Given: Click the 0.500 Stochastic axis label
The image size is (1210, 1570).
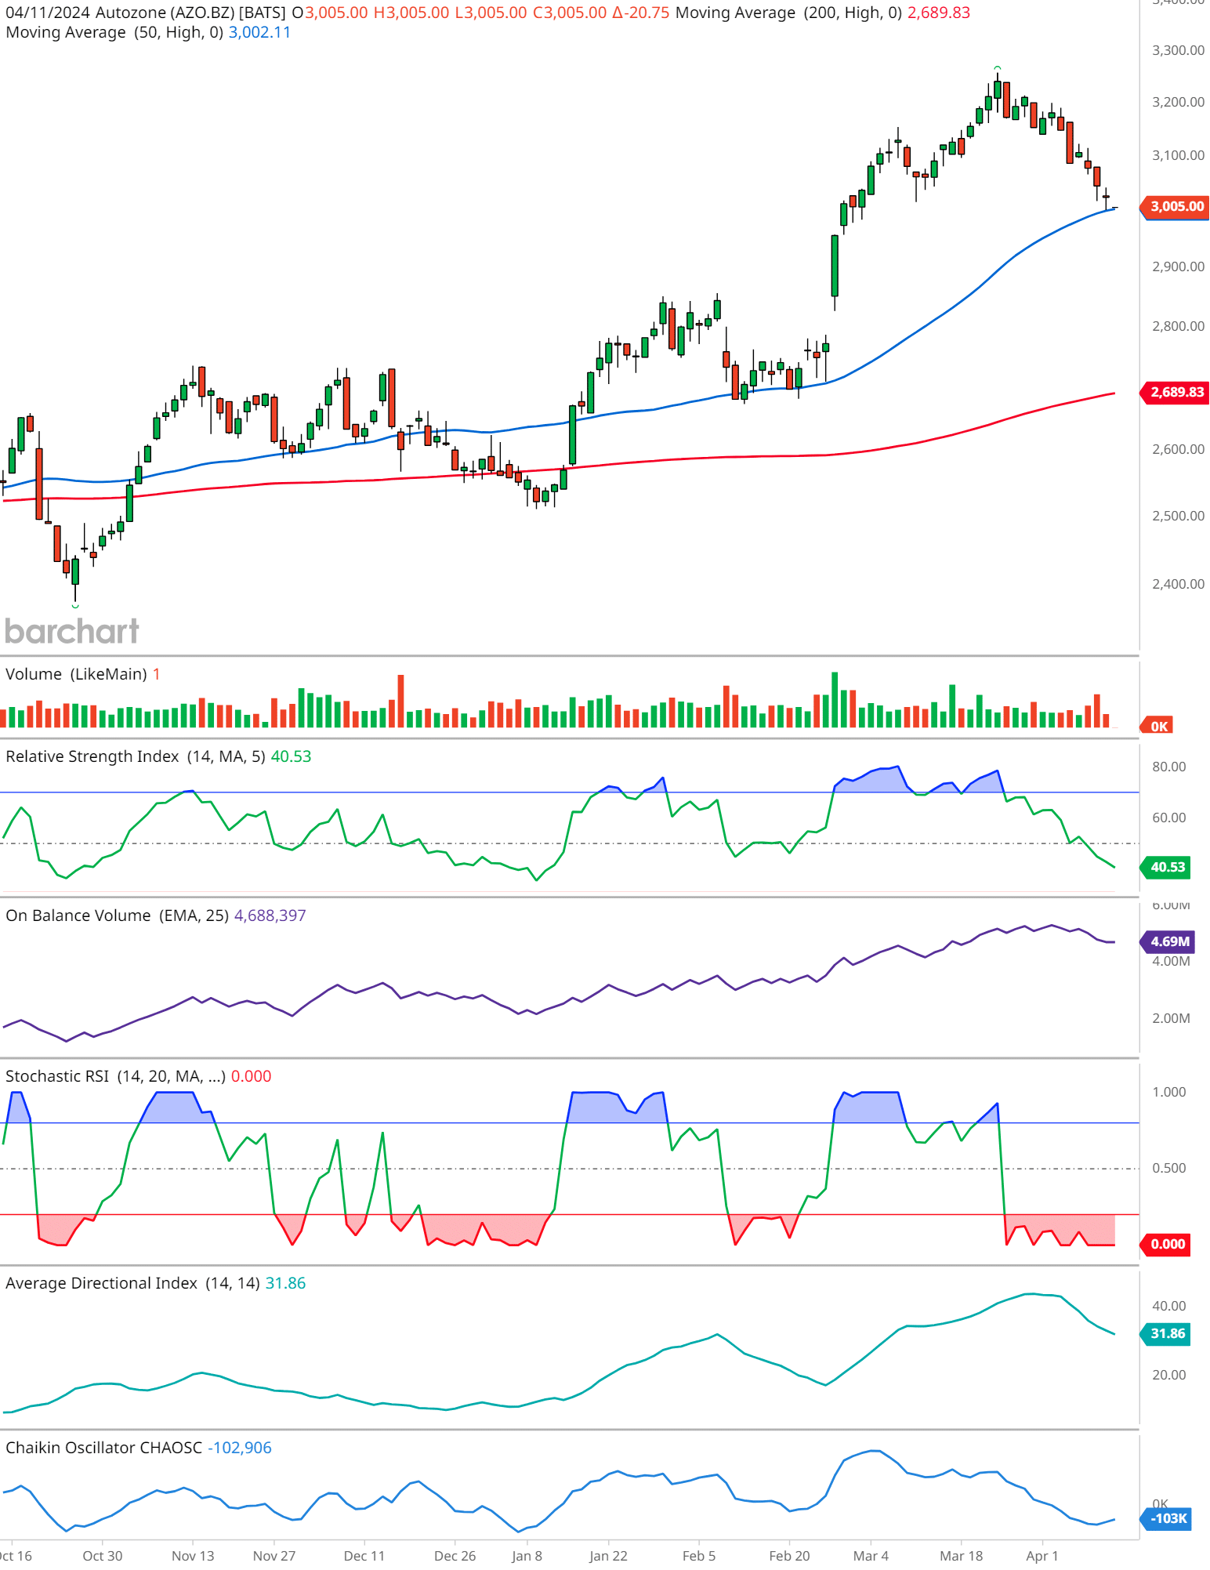Looking at the screenshot, I should tap(1168, 1168).
